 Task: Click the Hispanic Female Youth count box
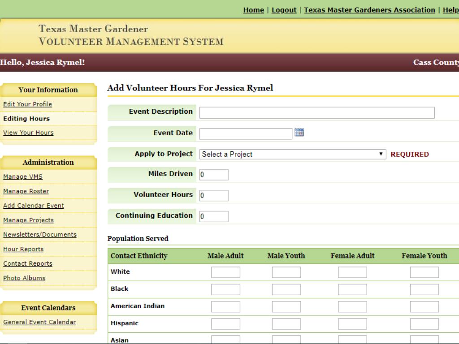[x=424, y=323]
